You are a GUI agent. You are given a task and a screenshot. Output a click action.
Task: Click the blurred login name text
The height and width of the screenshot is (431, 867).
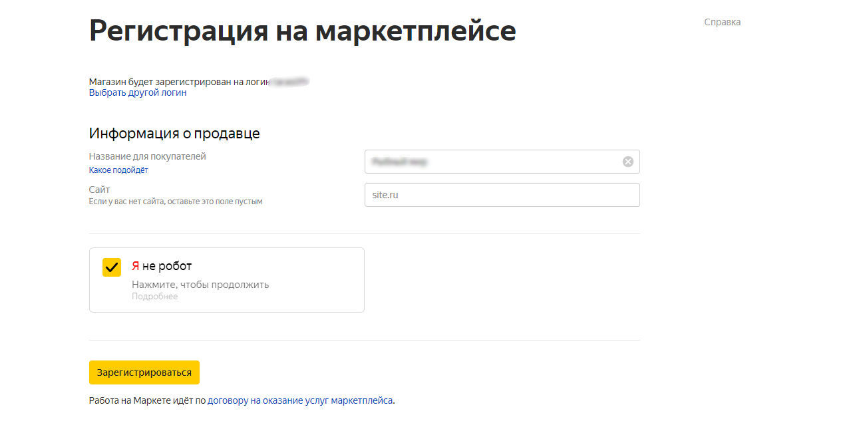click(289, 82)
